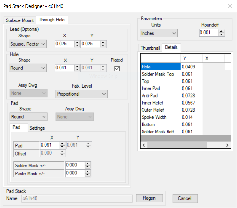Decrease Lead X value with down arrow

coord(77,45)
